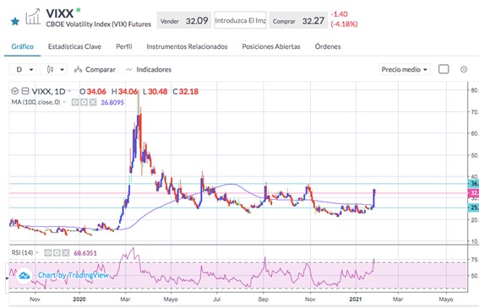Viewport: 479px width, 307px height.
Task: Click the chart icon beside the VIXX name
Action: [33, 17]
